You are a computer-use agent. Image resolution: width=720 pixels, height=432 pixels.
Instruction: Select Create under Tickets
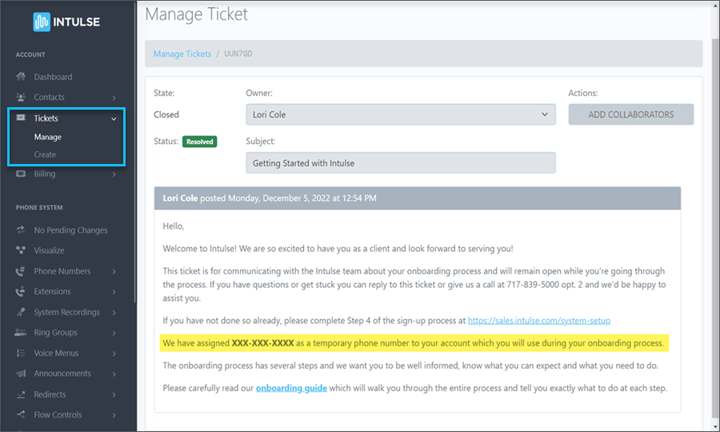[x=45, y=154]
